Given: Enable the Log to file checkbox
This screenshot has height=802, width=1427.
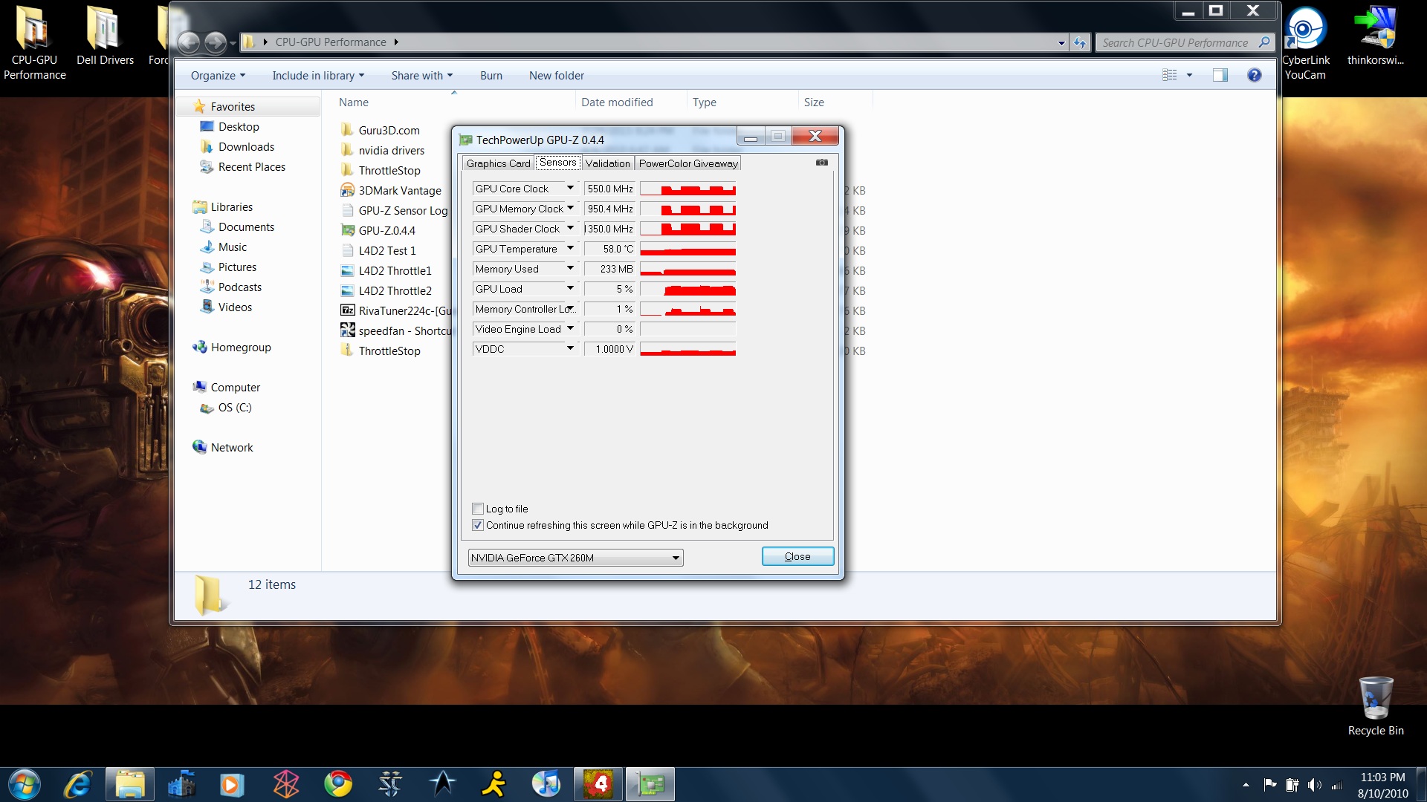Looking at the screenshot, I should pyautogui.click(x=478, y=509).
